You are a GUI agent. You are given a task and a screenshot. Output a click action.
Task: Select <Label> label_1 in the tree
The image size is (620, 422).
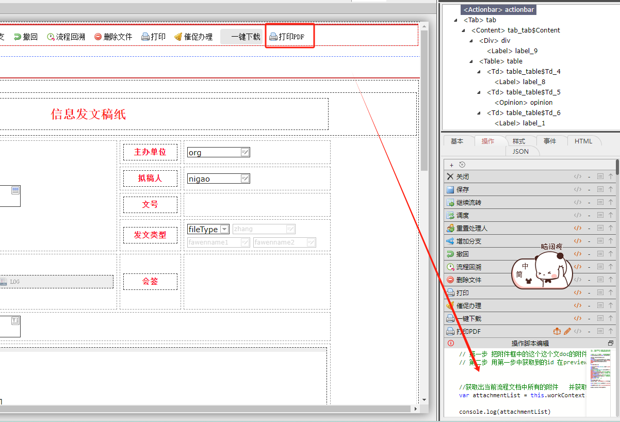point(520,123)
